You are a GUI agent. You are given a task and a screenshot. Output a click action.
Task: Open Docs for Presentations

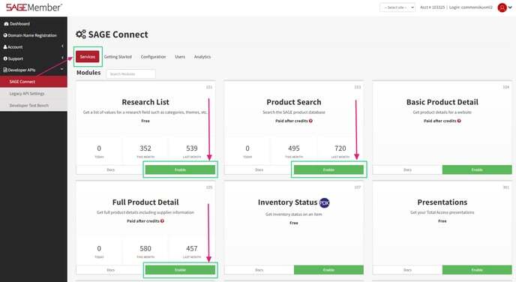click(407, 270)
